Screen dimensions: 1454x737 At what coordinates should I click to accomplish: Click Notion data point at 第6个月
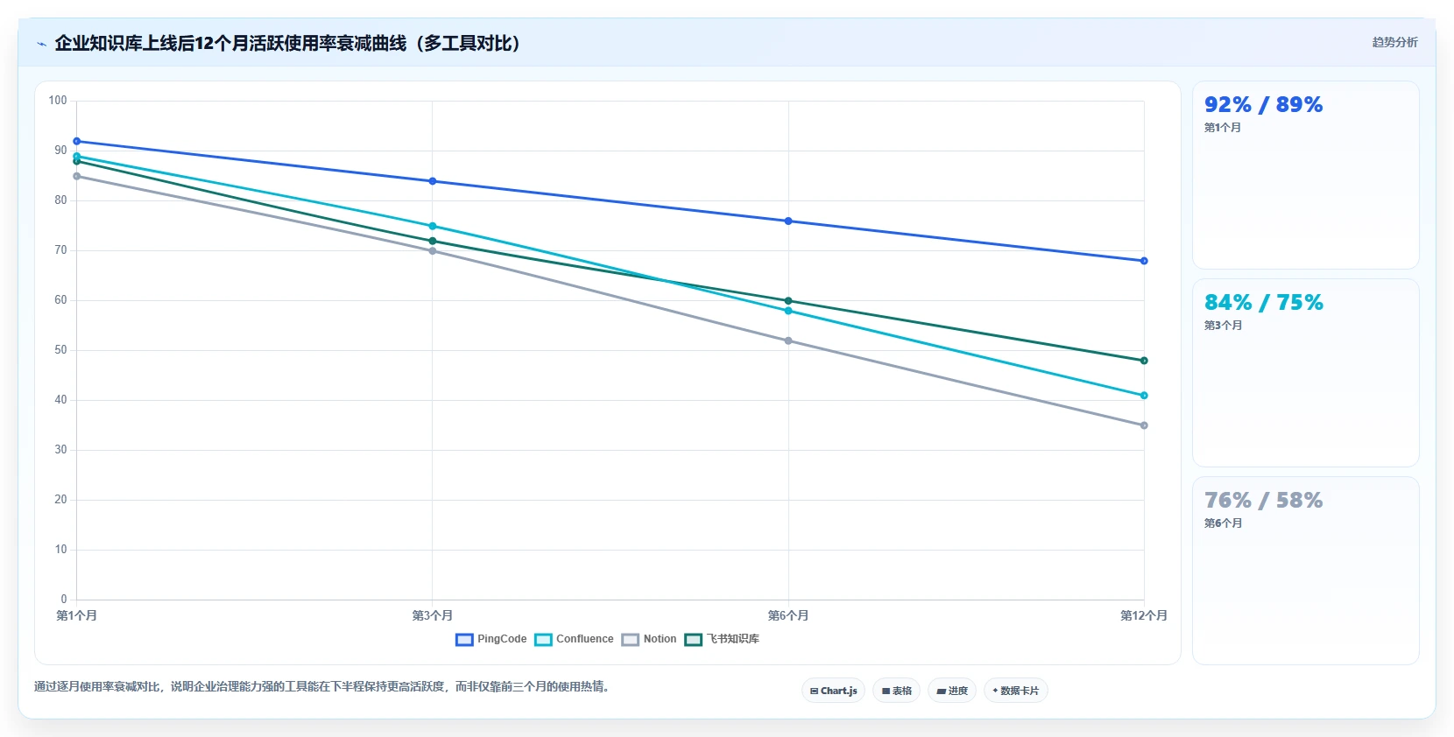coord(788,340)
